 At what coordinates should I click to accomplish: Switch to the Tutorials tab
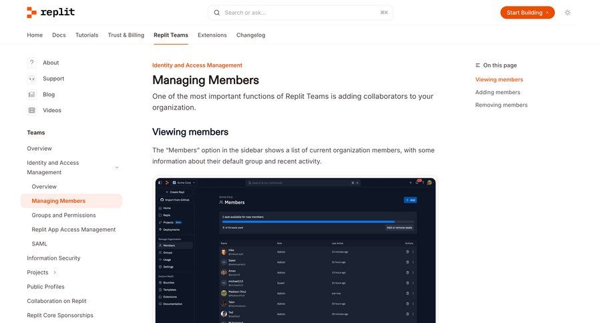click(x=87, y=35)
